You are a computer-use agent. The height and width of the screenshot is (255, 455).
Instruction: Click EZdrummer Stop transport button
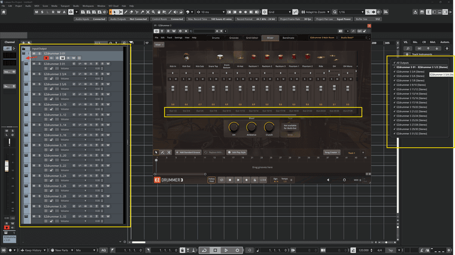coord(230,180)
